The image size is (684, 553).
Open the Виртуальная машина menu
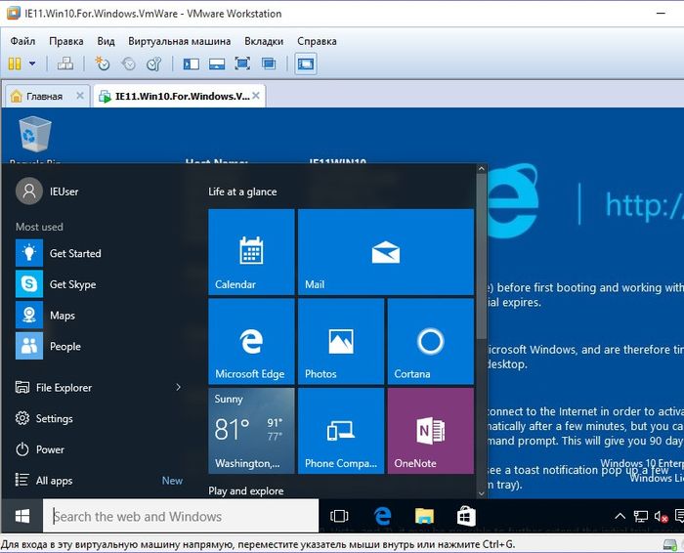pyautogui.click(x=179, y=41)
